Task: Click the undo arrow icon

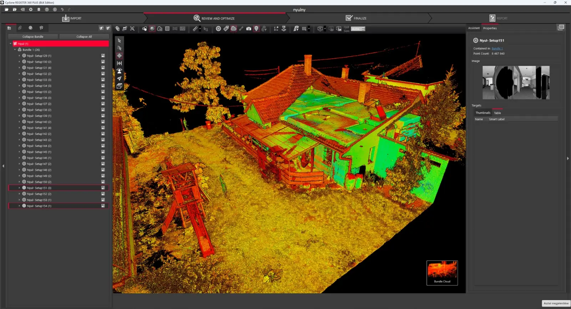Action: tap(62, 10)
